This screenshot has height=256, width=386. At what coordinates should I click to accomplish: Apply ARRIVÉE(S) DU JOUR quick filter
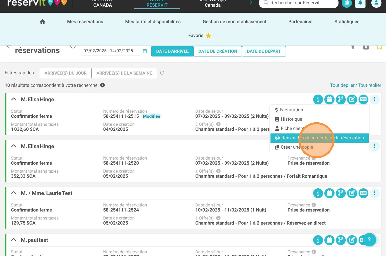66,73
